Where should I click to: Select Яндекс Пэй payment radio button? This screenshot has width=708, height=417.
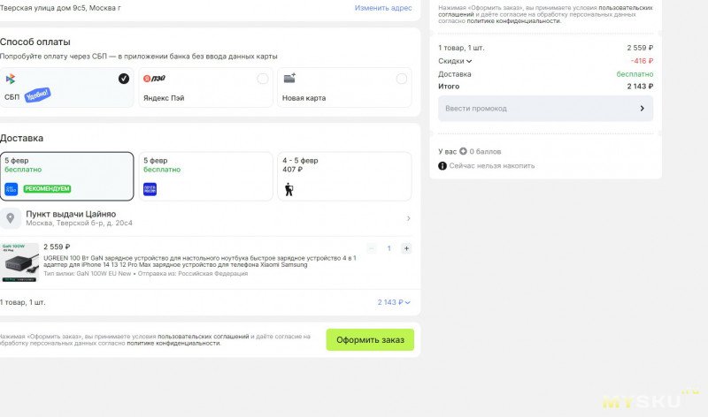(263, 79)
